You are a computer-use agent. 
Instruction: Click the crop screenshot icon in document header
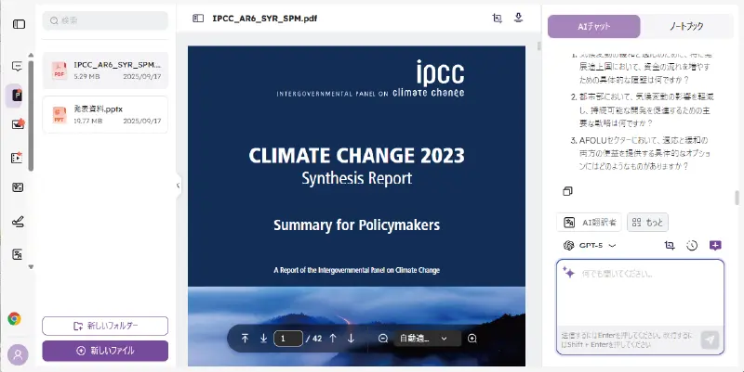498,19
